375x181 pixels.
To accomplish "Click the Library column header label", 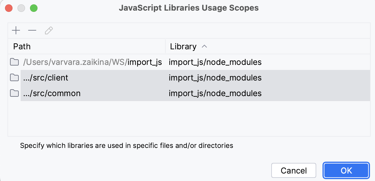I will point(183,46).
